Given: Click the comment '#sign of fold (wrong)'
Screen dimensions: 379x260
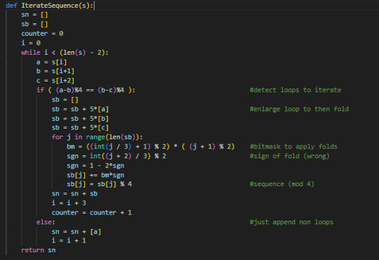Looking at the screenshot, I should [x=289, y=156].
